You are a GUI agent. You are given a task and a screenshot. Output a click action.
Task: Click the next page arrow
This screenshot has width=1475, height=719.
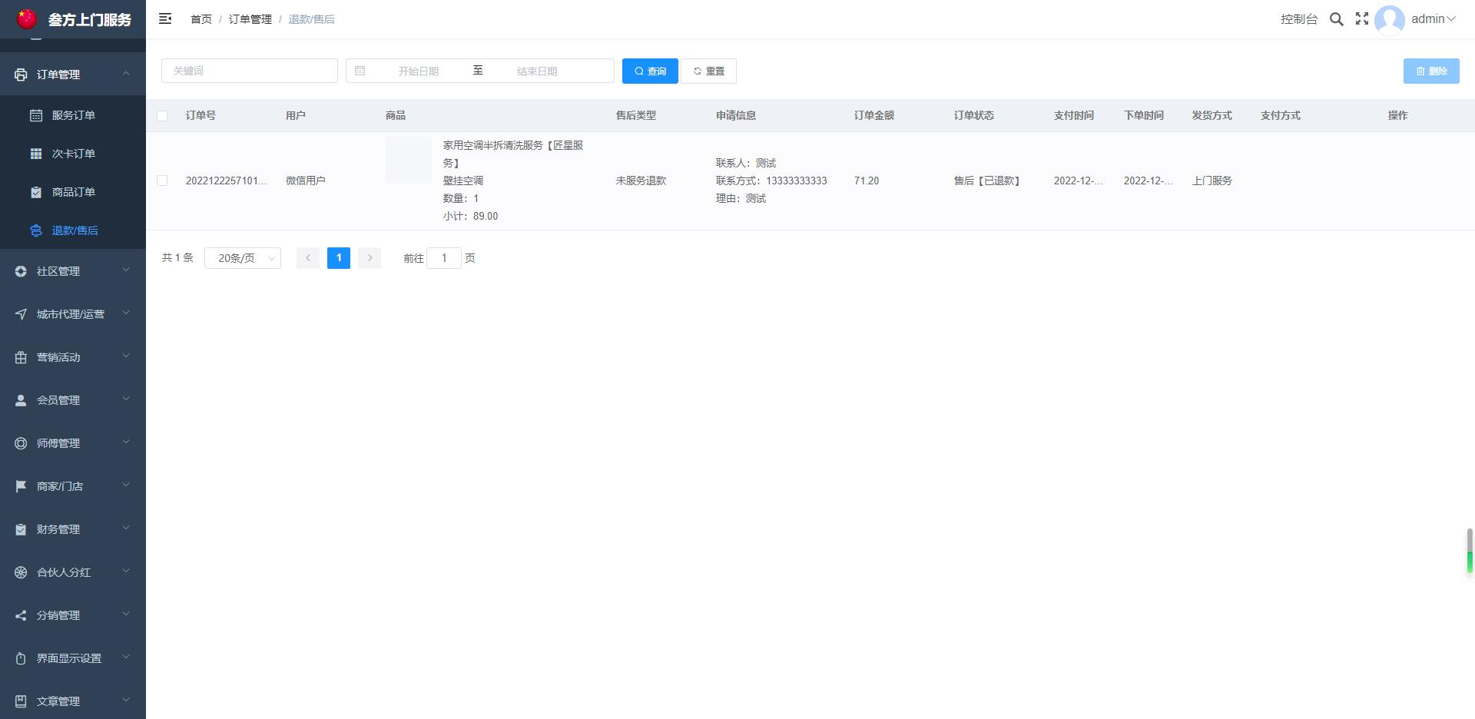tap(370, 258)
